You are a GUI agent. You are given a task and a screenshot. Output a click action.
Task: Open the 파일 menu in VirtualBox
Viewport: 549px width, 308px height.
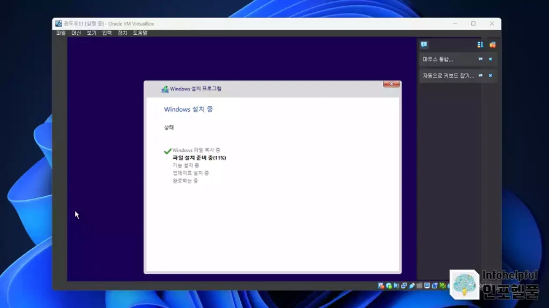click(61, 33)
